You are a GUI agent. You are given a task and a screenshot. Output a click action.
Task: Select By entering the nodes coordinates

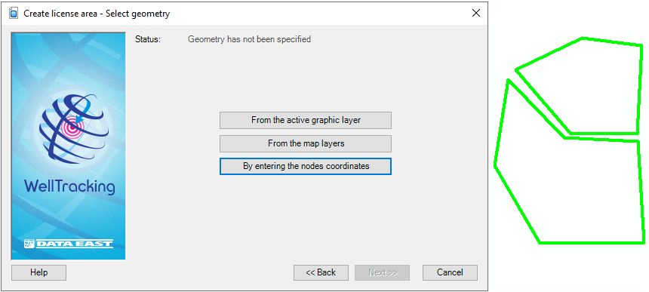click(x=306, y=166)
